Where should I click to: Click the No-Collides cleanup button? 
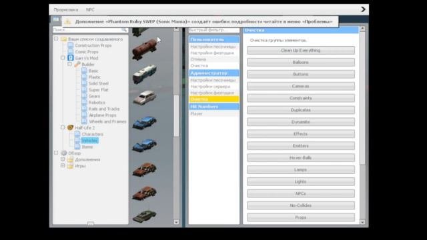coord(301,205)
